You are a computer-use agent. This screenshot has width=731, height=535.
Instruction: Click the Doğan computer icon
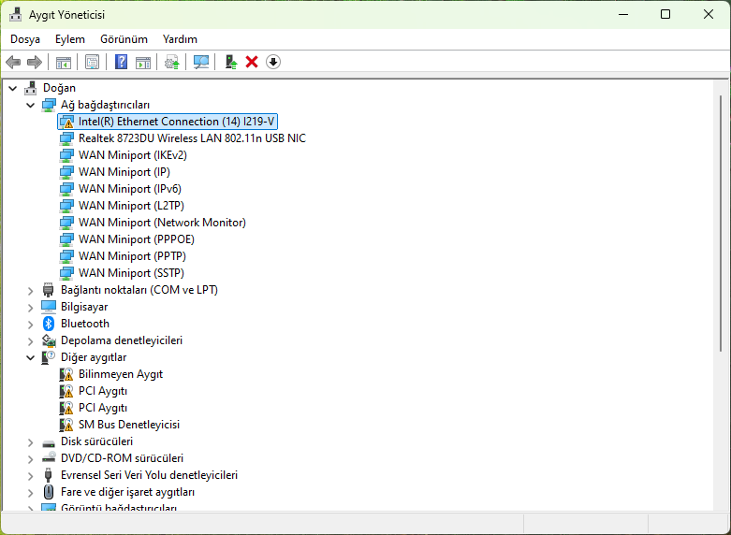pos(31,88)
